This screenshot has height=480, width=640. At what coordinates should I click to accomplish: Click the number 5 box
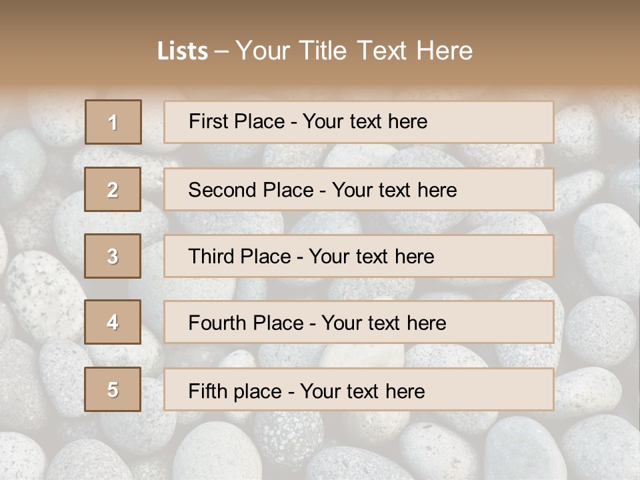click(113, 389)
